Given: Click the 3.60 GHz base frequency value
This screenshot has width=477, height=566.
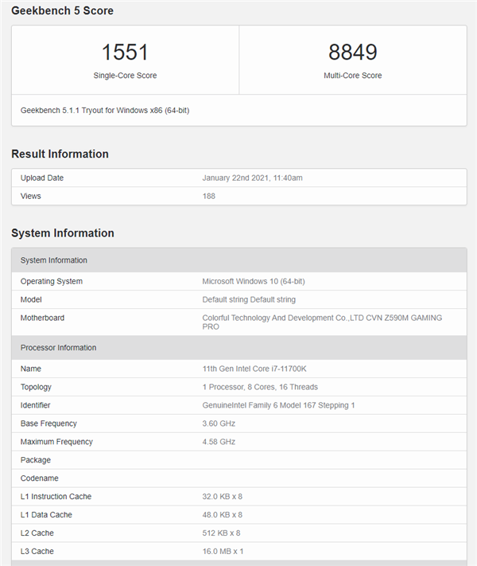Looking at the screenshot, I should pos(219,424).
